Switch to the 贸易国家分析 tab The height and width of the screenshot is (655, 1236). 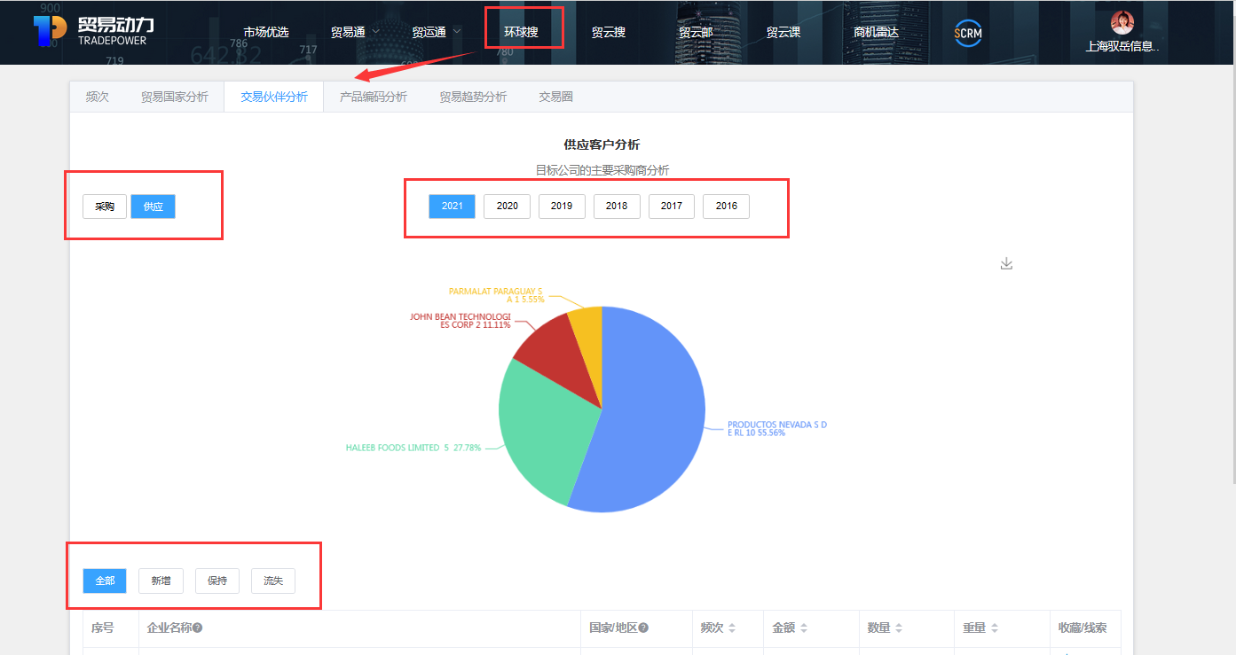point(175,97)
